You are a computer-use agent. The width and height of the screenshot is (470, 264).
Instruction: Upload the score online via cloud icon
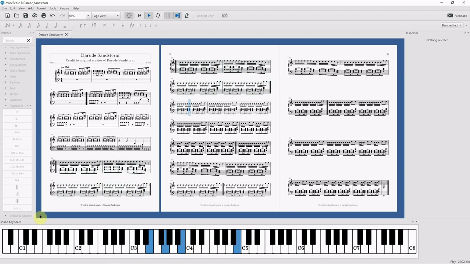[x=35, y=15]
